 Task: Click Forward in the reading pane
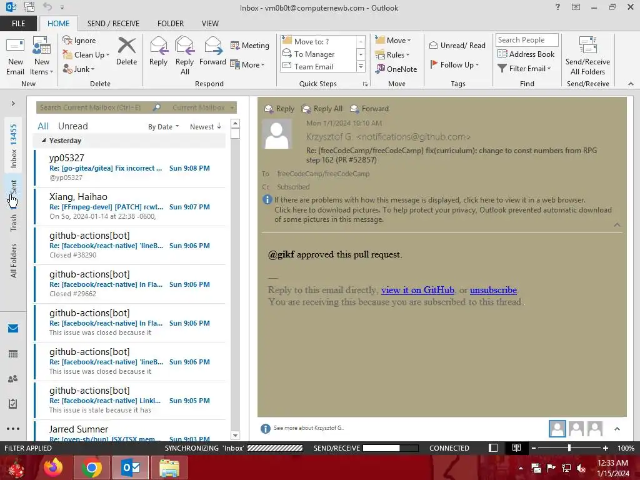click(x=369, y=109)
